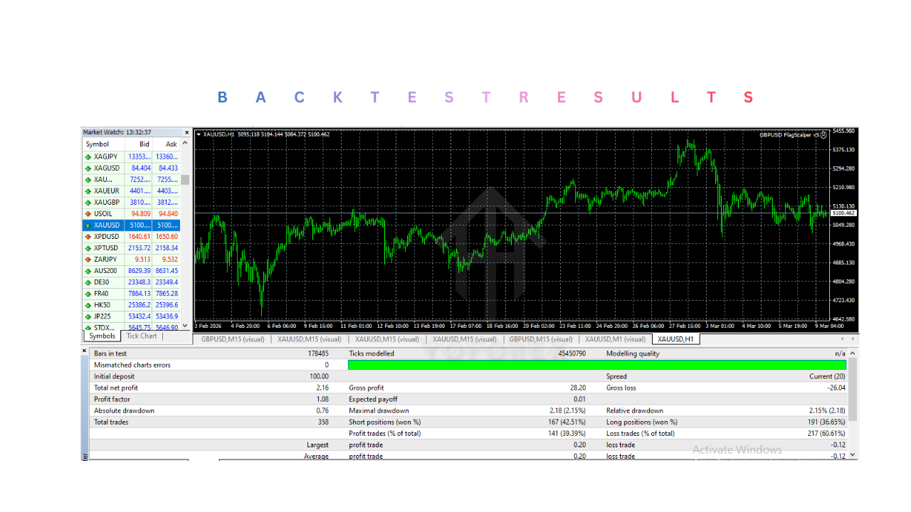
Task: Switch to the Tick Chart tab
Action: pos(141,336)
